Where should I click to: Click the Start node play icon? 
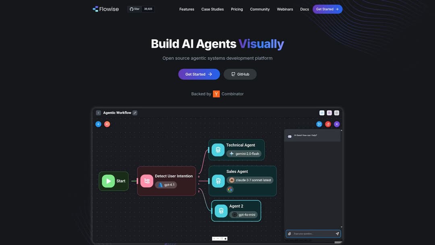pos(108,181)
